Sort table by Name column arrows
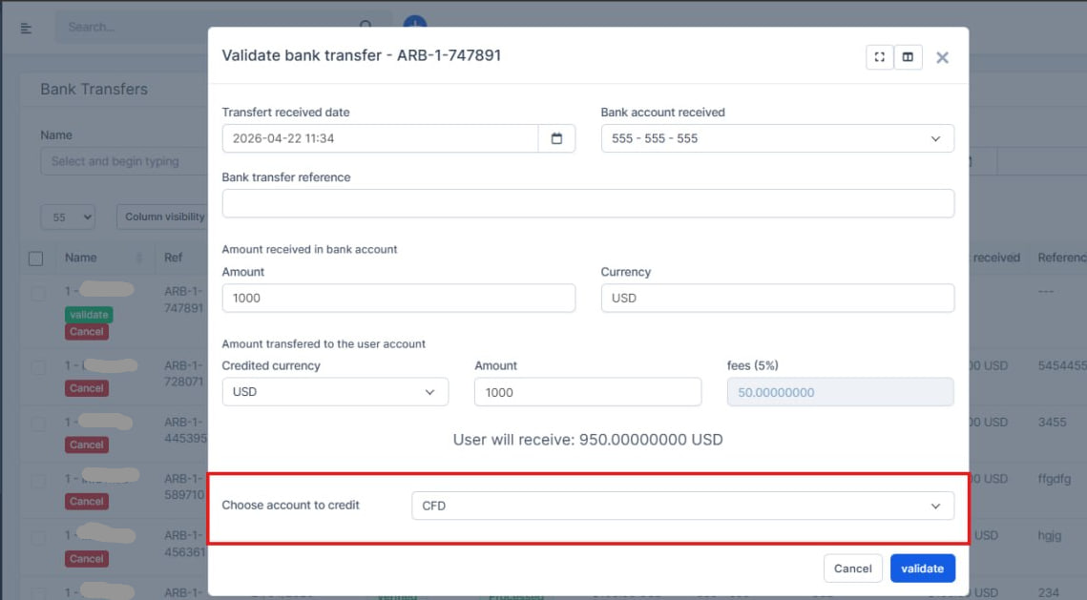The height and width of the screenshot is (600, 1087). coord(139,258)
